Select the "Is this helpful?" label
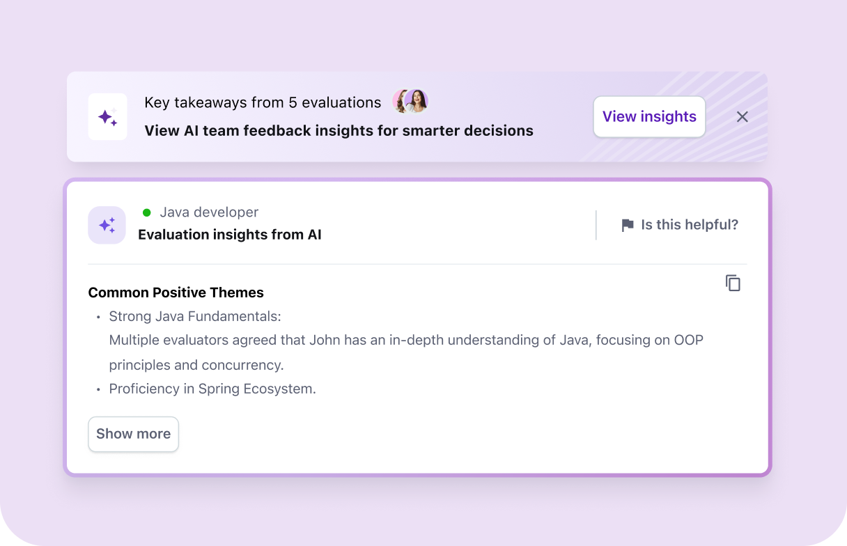Image resolution: width=847 pixels, height=546 pixels. 690,225
